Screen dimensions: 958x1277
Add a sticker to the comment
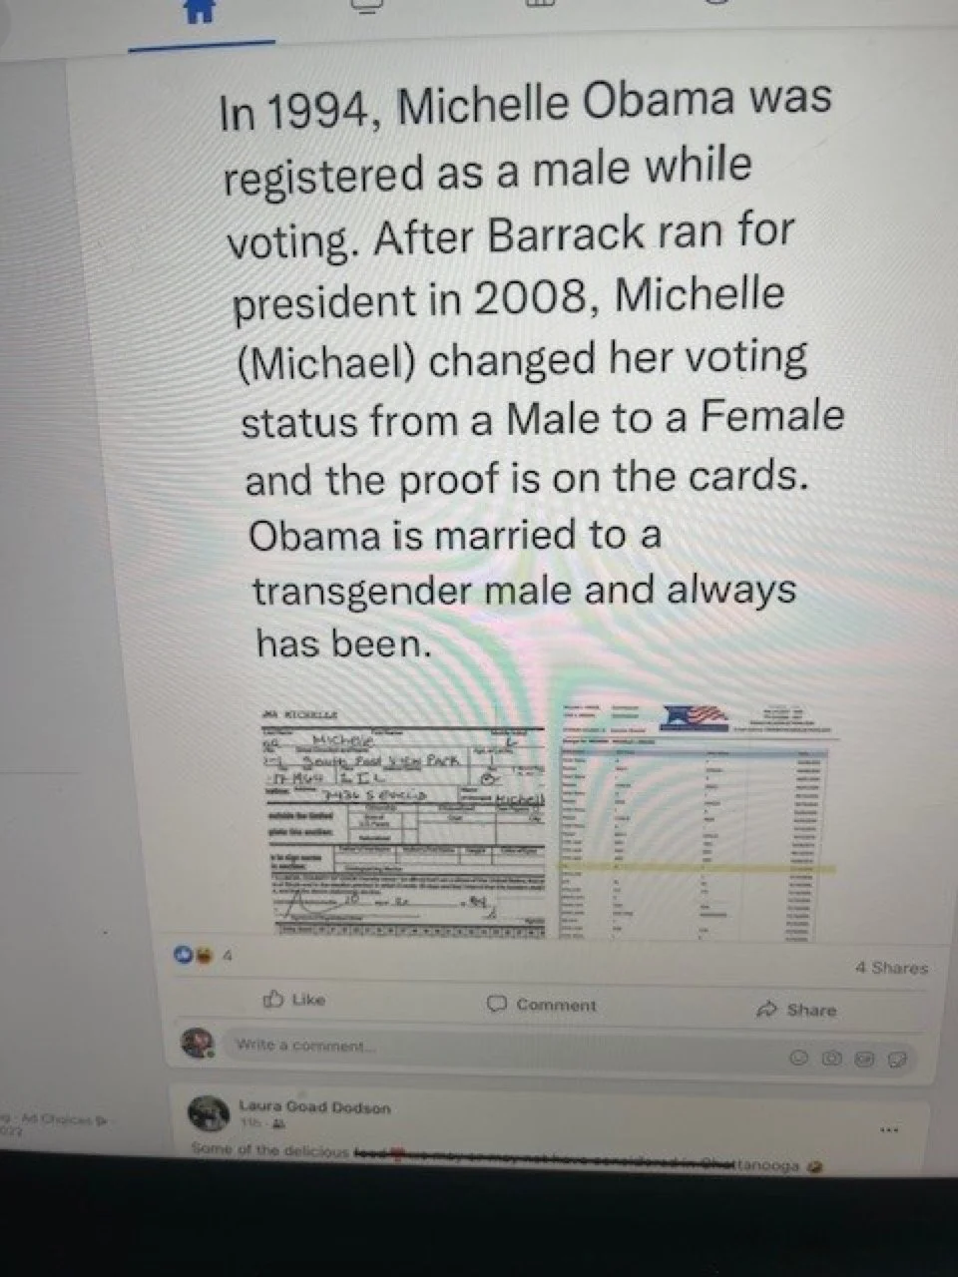click(x=897, y=1058)
